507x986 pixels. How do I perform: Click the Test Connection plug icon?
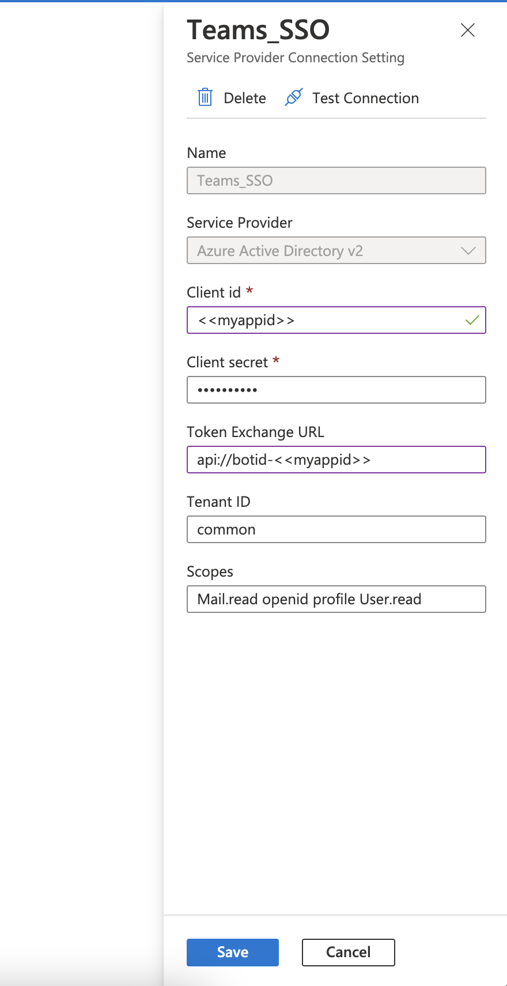[294, 97]
